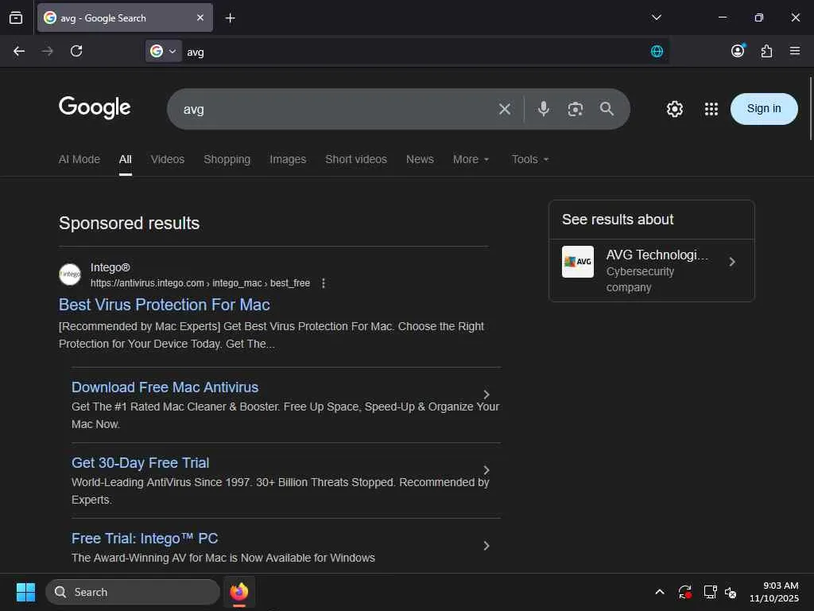The width and height of the screenshot is (814, 611).
Task: Click chevron beside Free Trial: Intego PC
Action: tap(486, 546)
